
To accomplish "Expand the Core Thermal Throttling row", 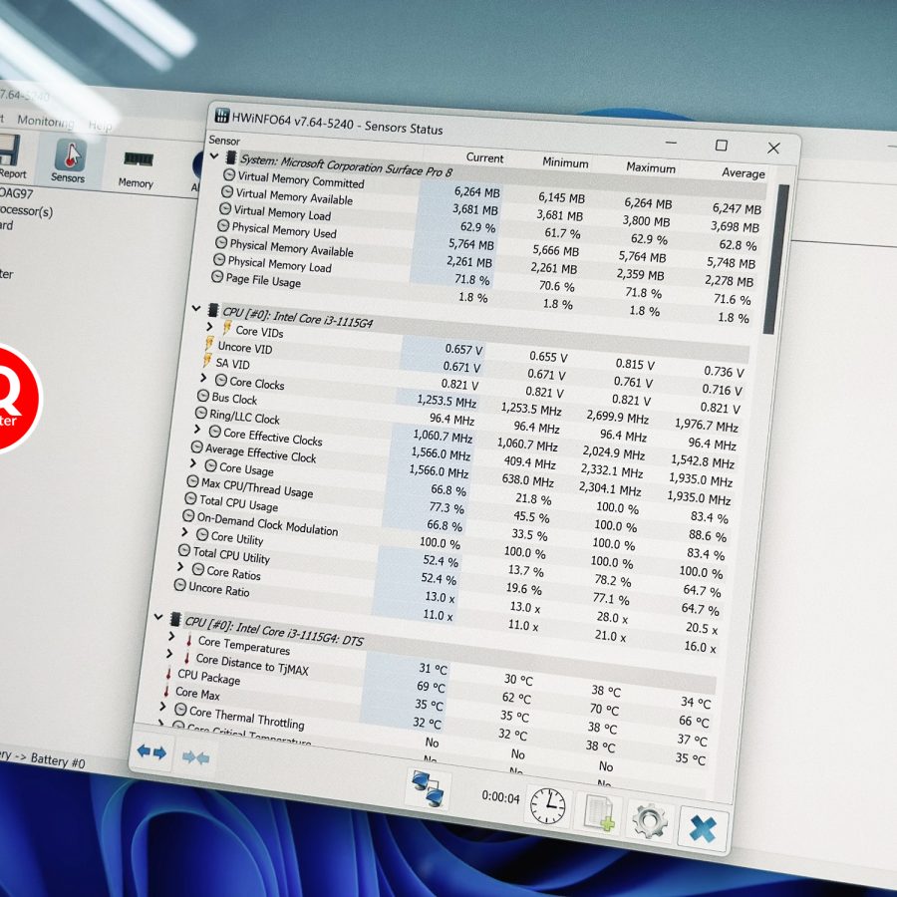I will coord(163,707).
